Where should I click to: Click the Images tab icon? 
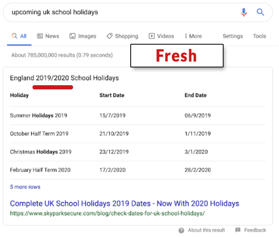(73, 36)
